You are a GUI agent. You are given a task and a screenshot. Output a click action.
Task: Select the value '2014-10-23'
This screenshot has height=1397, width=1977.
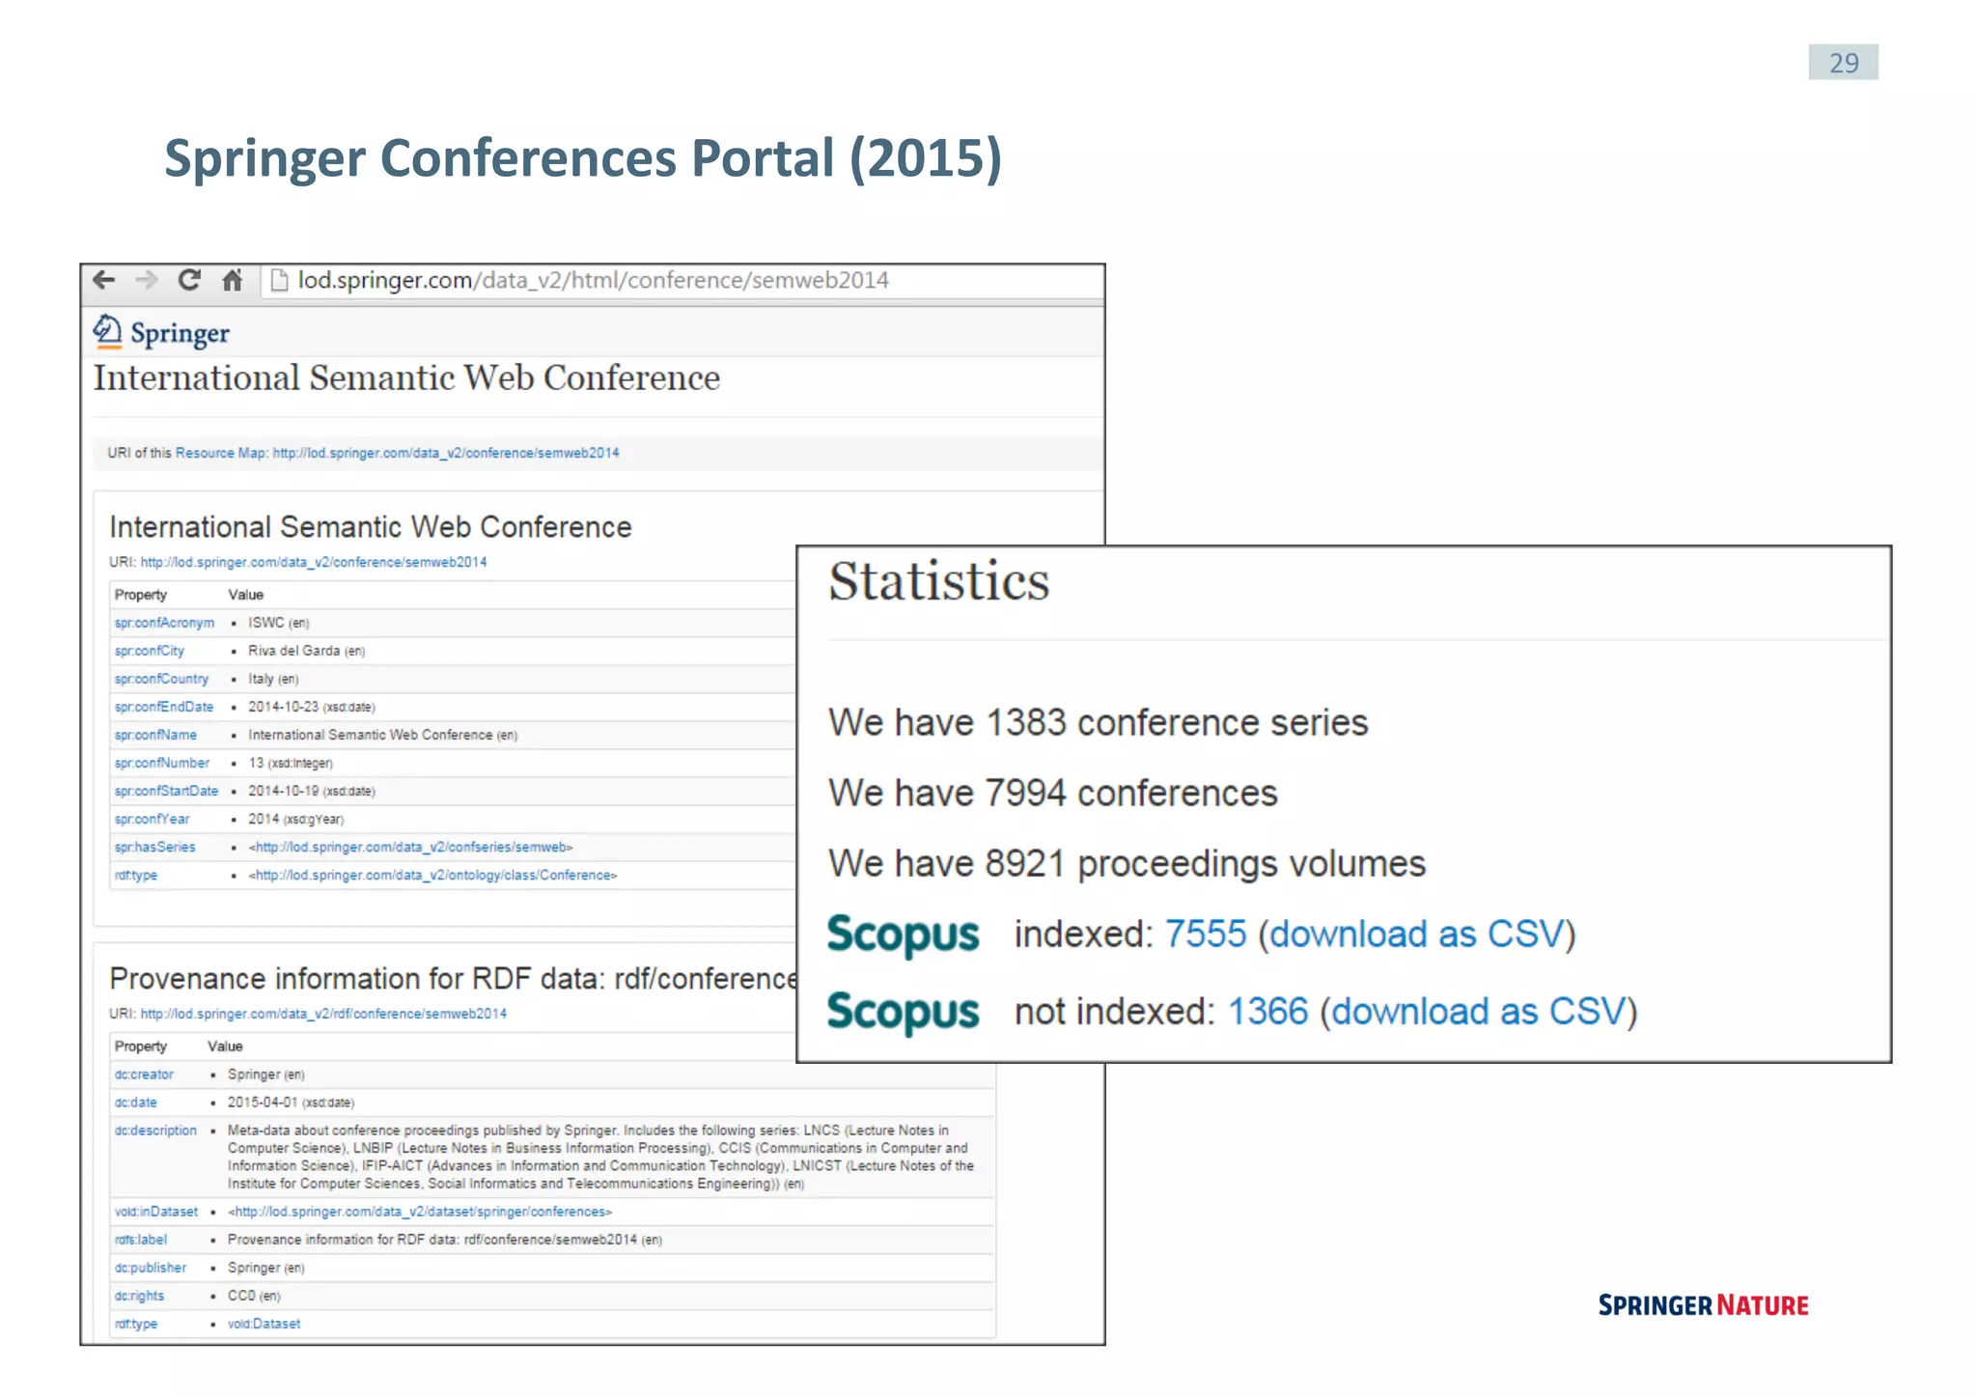tap(283, 707)
